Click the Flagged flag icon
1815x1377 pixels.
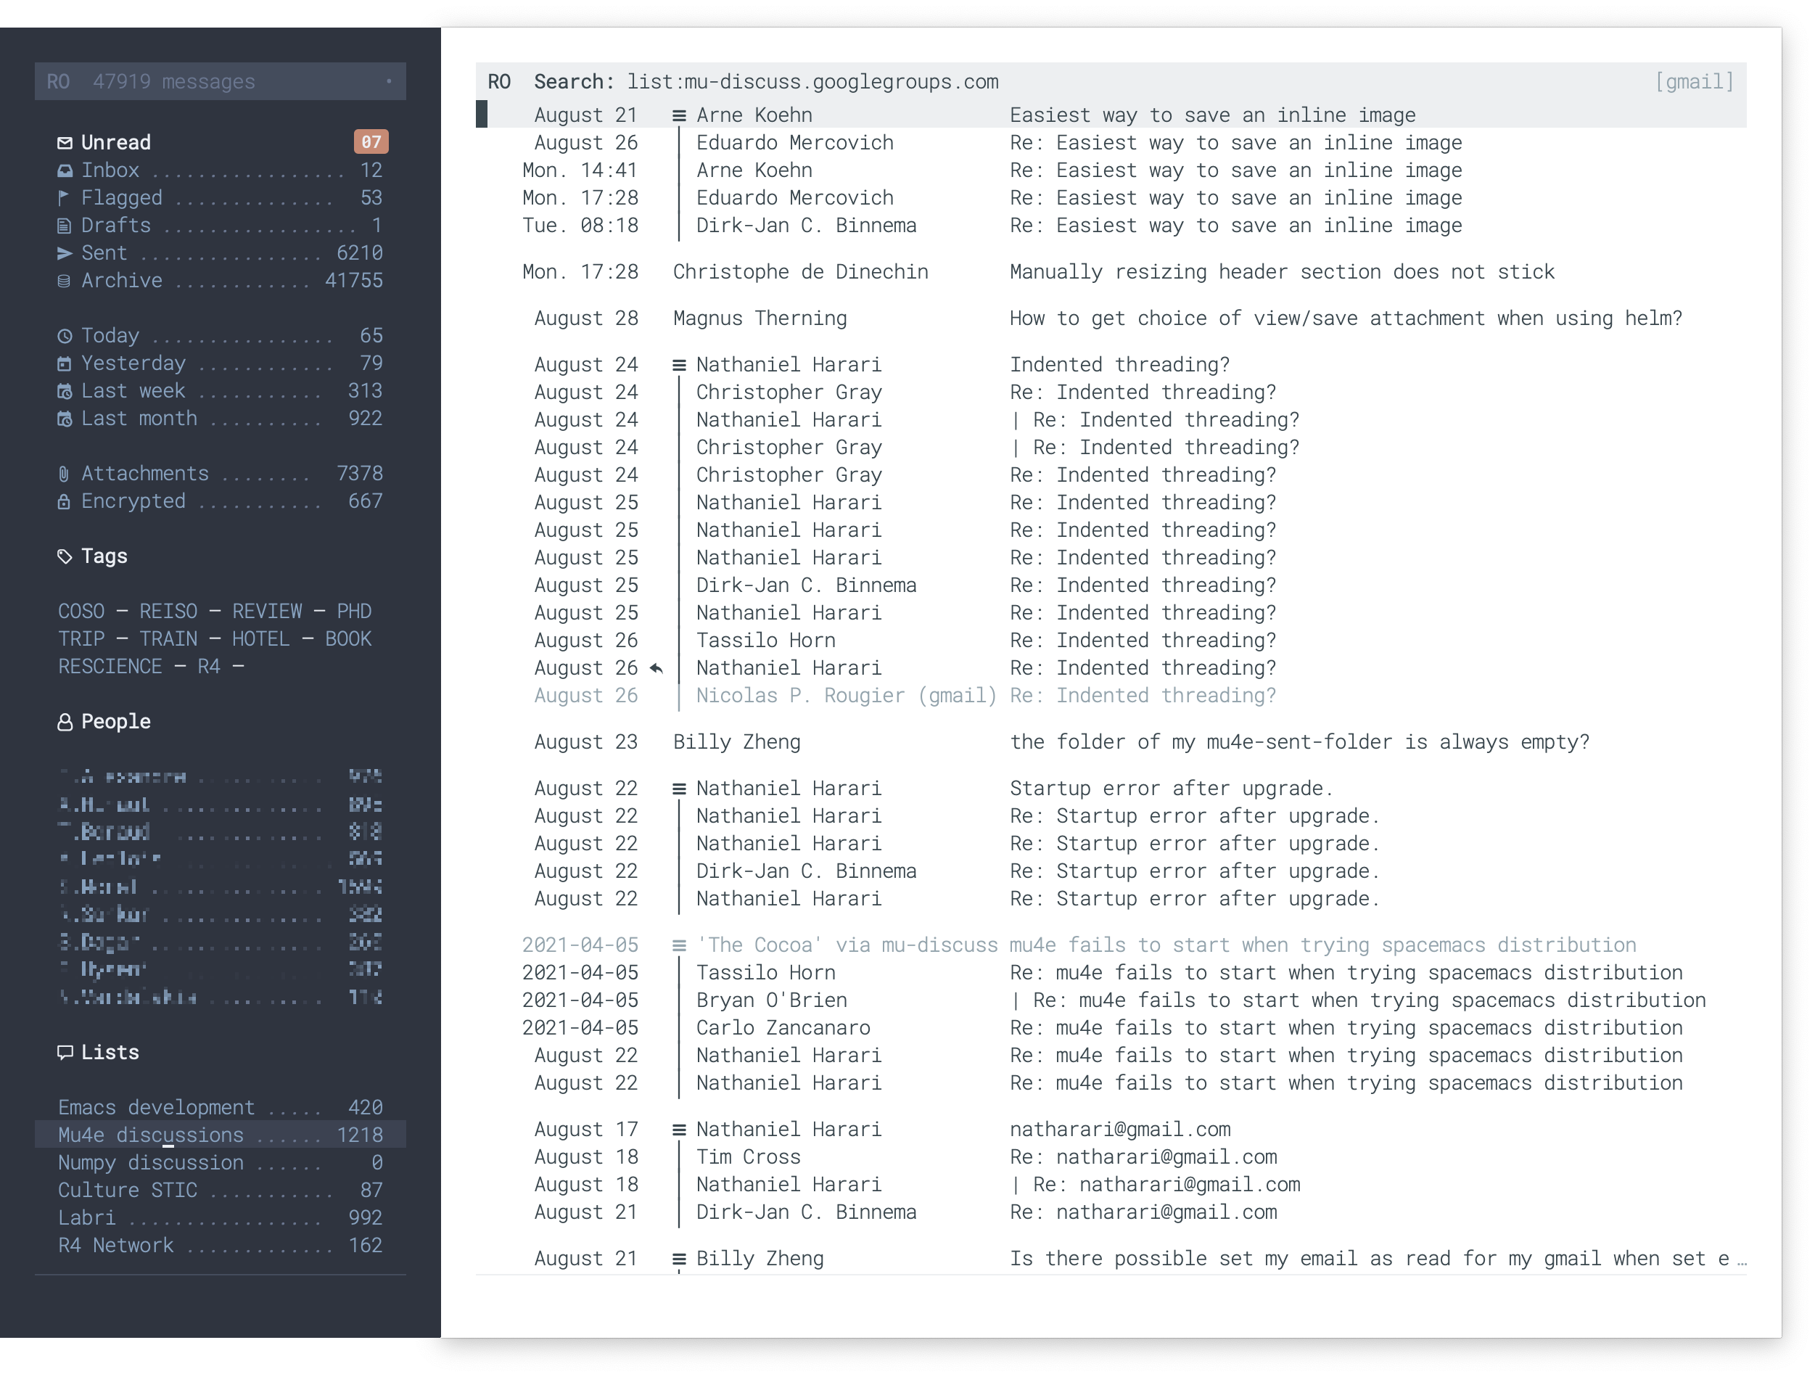click(65, 198)
